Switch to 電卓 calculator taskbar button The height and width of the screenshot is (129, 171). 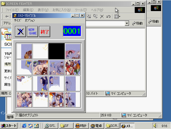tap(97, 126)
